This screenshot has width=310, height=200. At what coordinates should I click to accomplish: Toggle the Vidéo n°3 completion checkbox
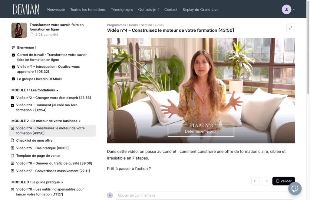click(12, 105)
